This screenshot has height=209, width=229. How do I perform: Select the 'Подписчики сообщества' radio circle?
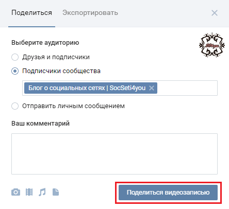coord(15,71)
